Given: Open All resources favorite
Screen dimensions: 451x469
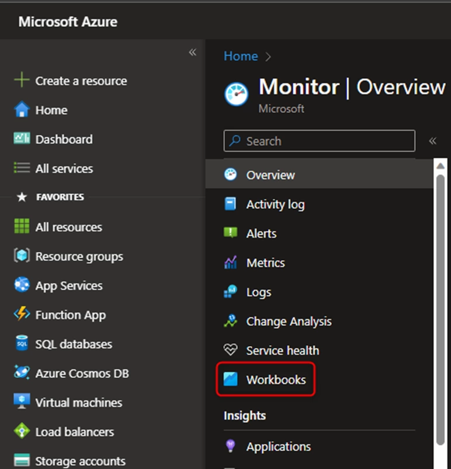Looking at the screenshot, I should [69, 227].
